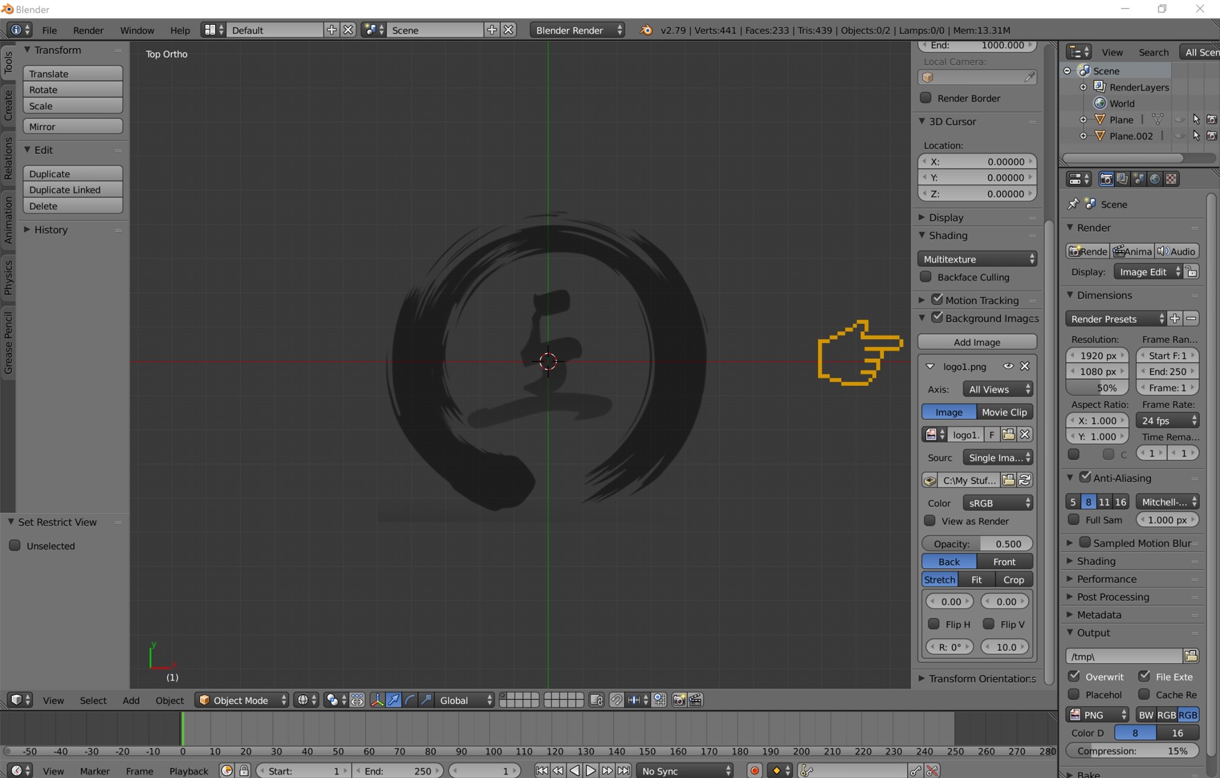
Task: Open the sRGB color space dropdown
Action: [998, 503]
